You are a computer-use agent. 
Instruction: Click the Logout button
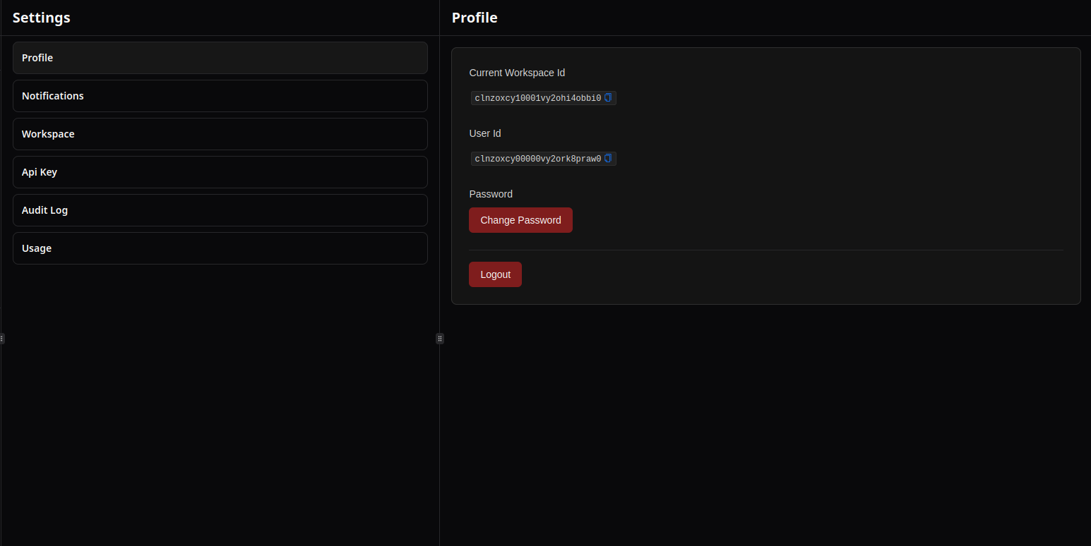[495, 274]
